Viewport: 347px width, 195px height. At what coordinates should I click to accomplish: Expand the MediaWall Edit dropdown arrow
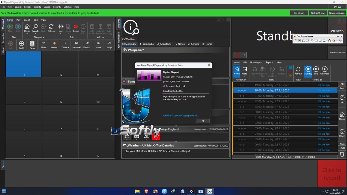point(61,34)
